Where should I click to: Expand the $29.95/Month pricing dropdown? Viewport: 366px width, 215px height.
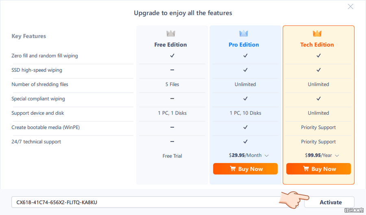click(x=267, y=156)
